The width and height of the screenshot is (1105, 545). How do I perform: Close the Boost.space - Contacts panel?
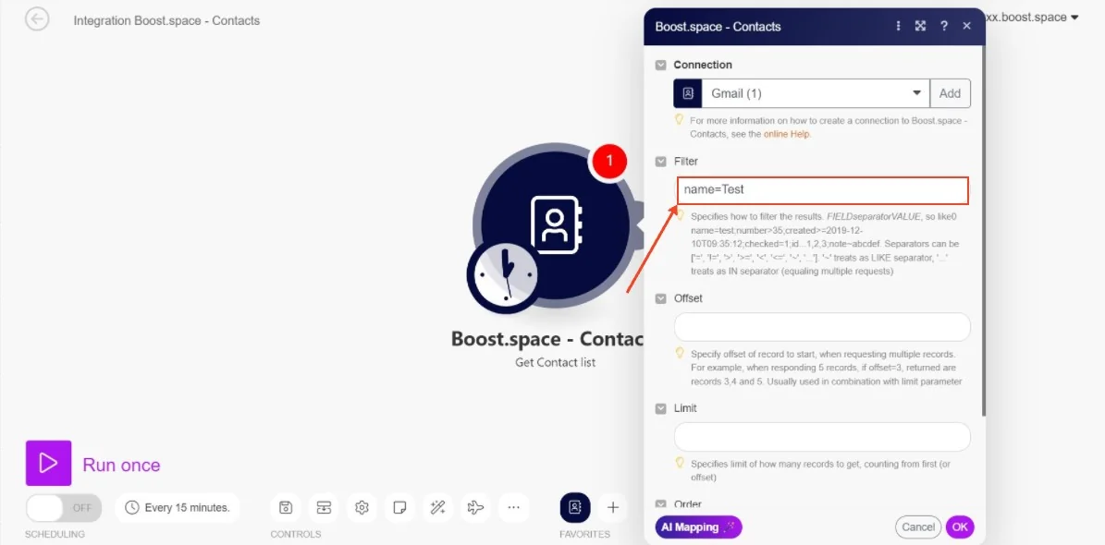[967, 26]
